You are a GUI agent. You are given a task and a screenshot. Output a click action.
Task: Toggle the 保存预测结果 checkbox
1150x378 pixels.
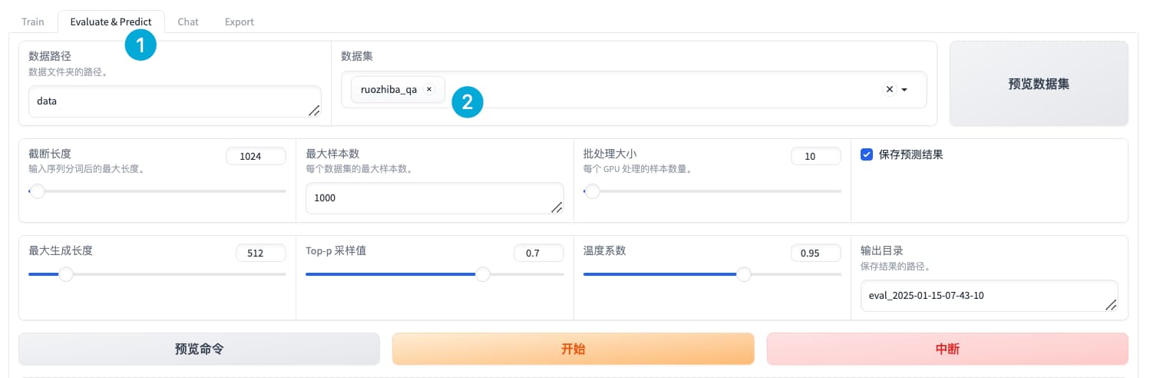coord(866,154)
